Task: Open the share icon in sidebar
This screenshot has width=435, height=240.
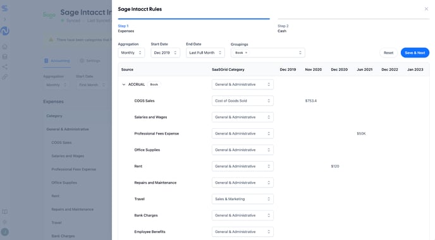Action: click(x=4, y=67)
